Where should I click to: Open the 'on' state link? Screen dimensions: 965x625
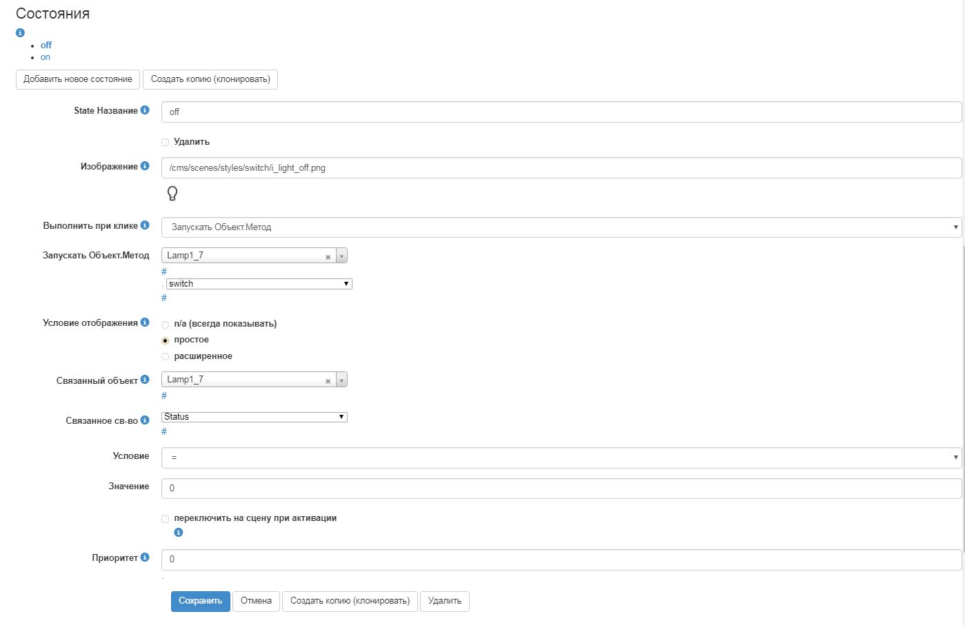[46, 57]
